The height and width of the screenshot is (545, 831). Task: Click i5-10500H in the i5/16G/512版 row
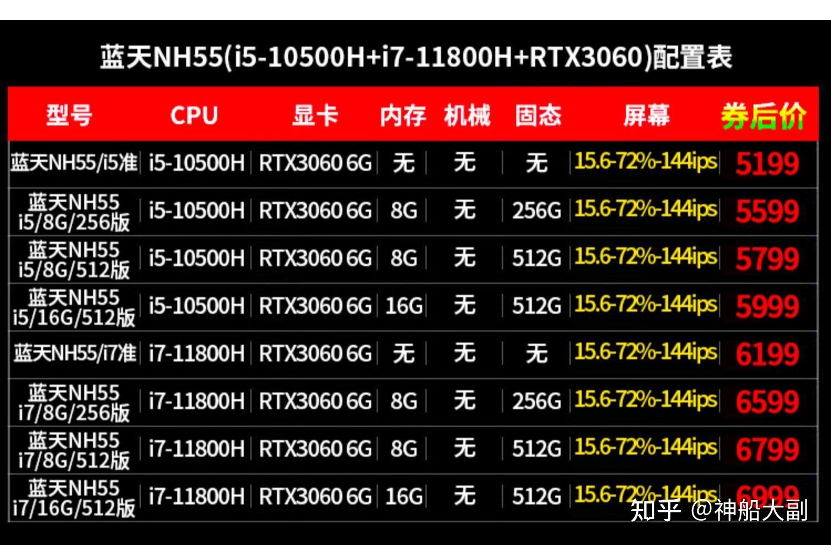(x=197, y=306)
